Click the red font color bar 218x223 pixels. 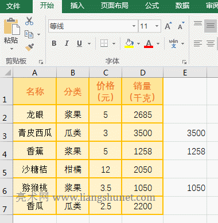(x=149, y=47)
